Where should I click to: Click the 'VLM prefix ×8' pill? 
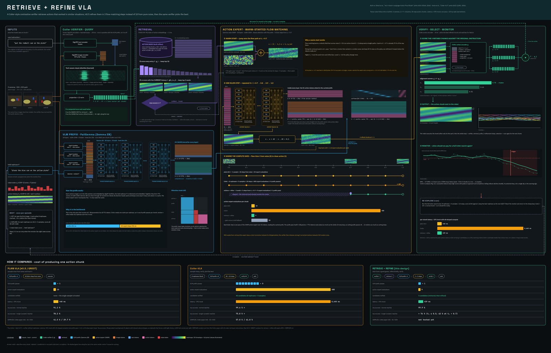(215, 276)
